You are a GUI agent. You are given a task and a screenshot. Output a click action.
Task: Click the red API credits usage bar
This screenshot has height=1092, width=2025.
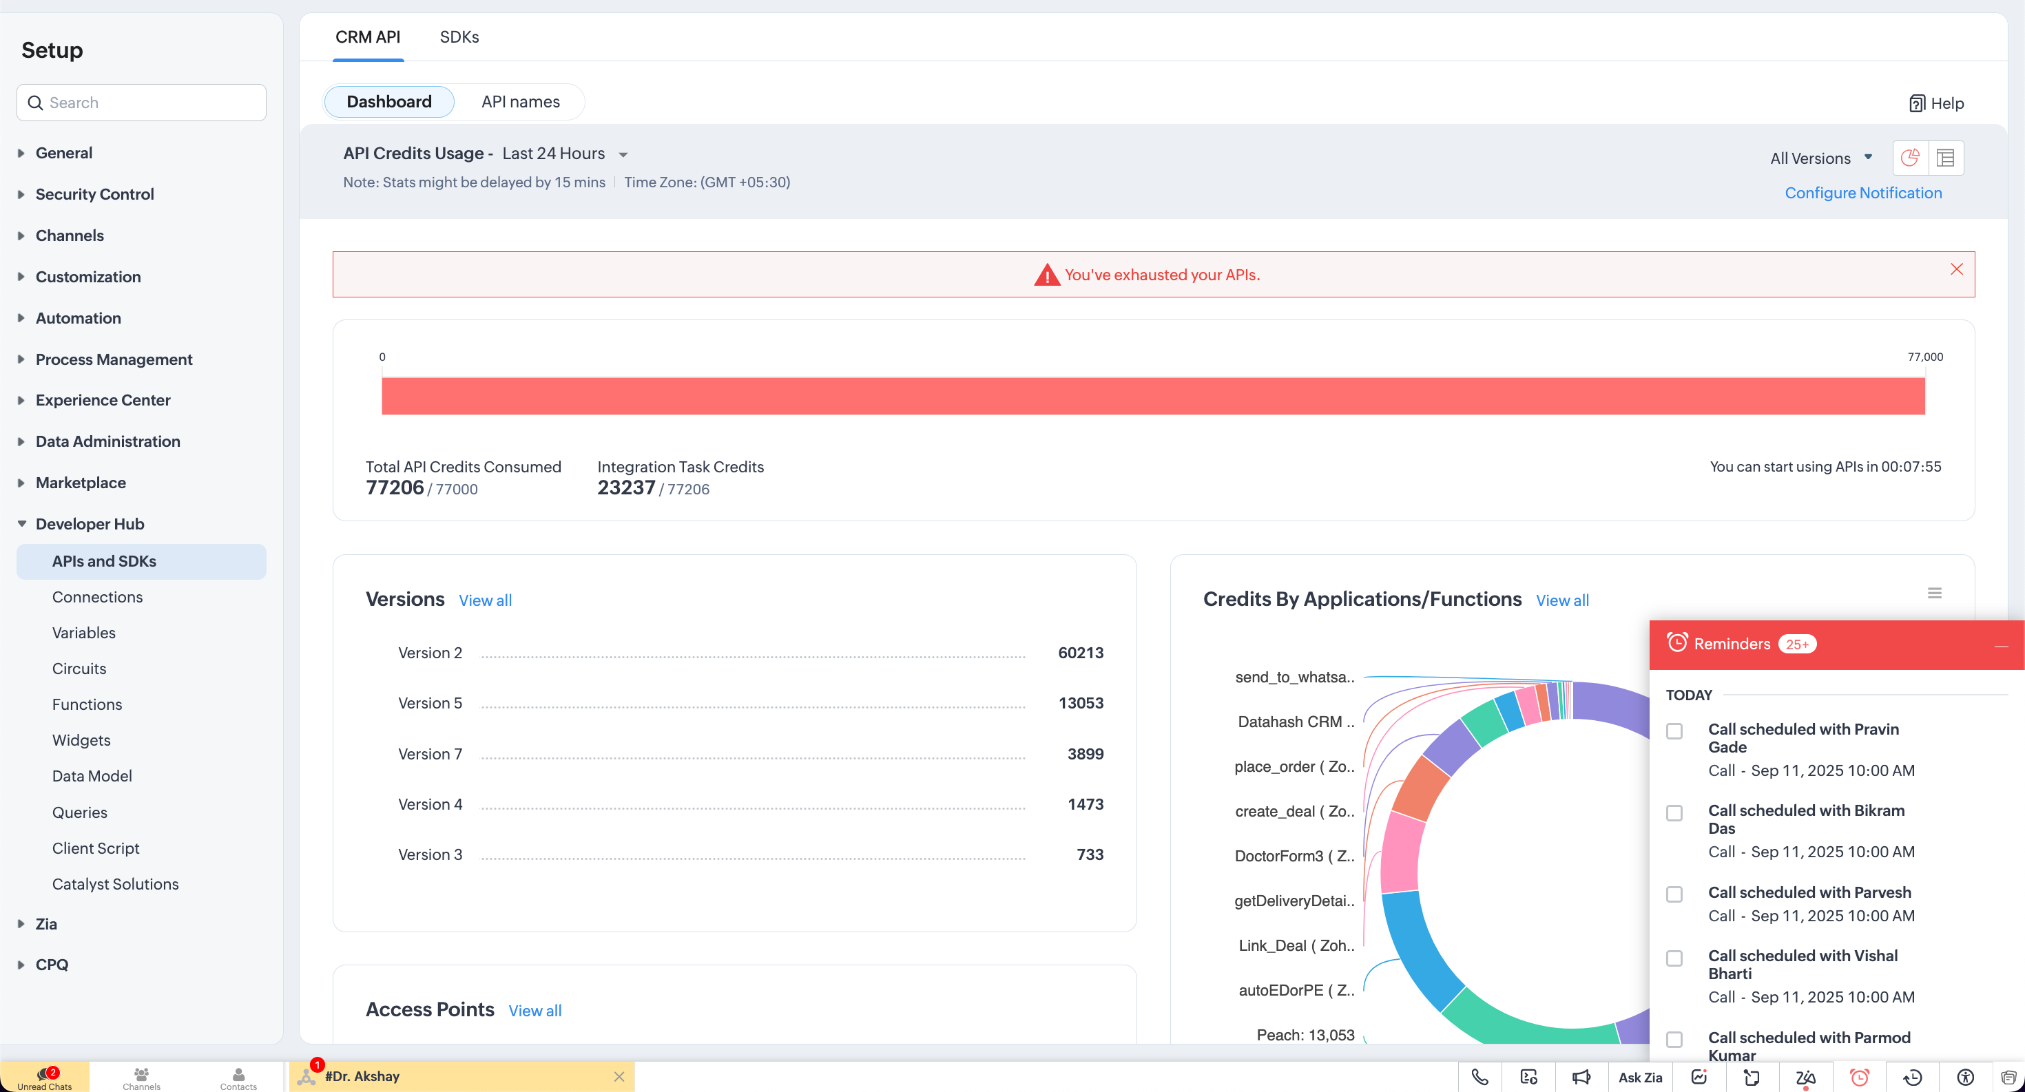click(1152, 396)
